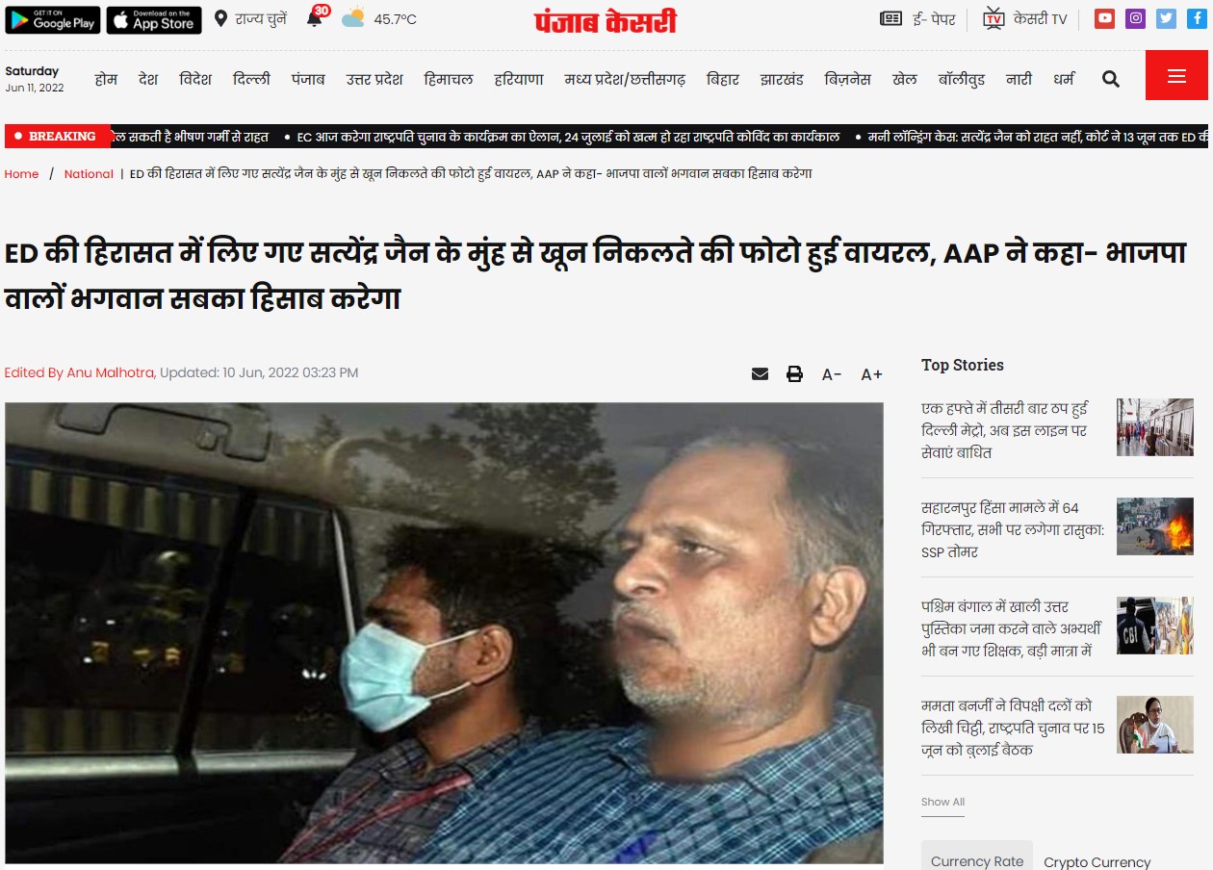Download from the App Store badge

pos(154,19)
